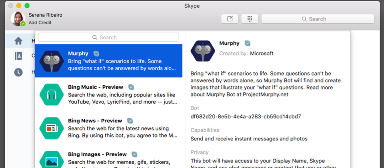The image size is (384, 168).
Task: Click the Privacy heading
Action: (x=200, y=152)
